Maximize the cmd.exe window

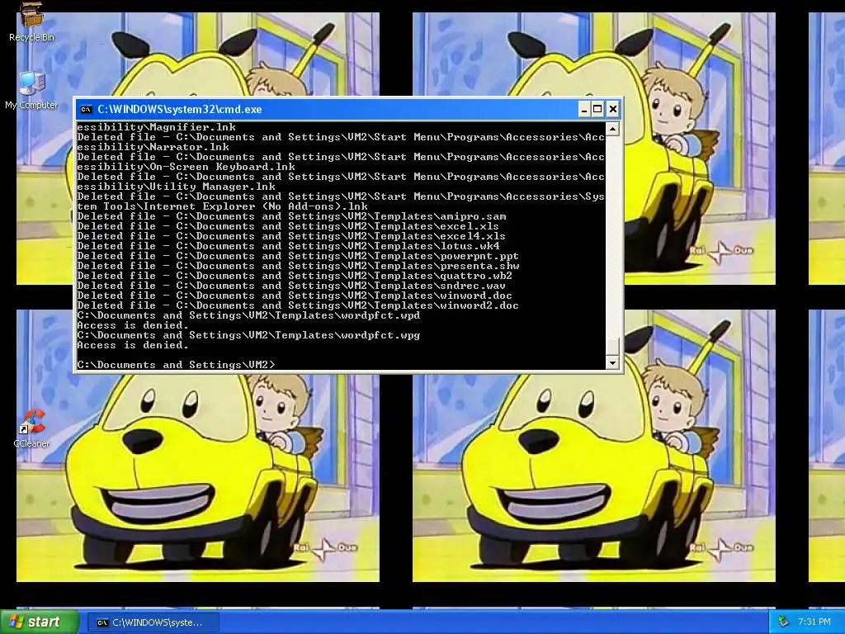pyautogui.click(x=597, y=110)
